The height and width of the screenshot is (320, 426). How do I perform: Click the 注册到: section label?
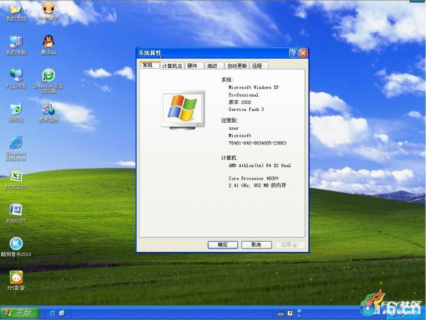(230, 121)
